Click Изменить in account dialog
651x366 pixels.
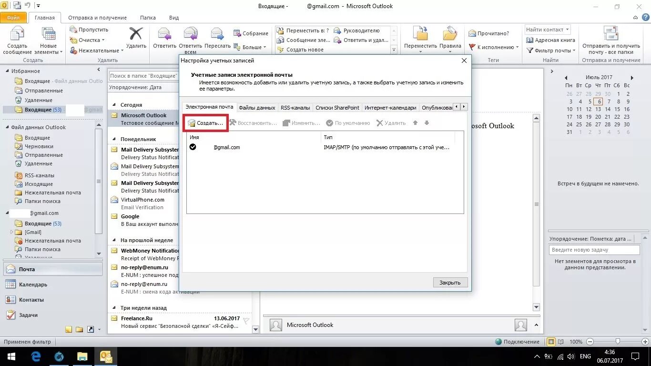301,123
